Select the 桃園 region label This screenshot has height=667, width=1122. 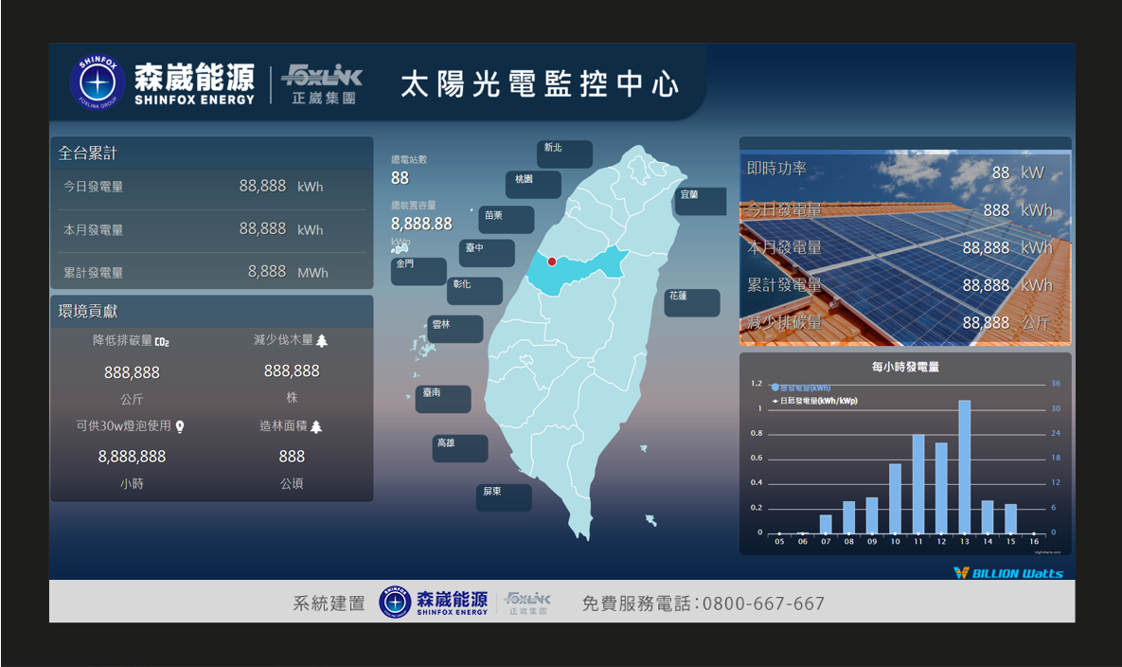pyautogui.click(x=533, y=184)
